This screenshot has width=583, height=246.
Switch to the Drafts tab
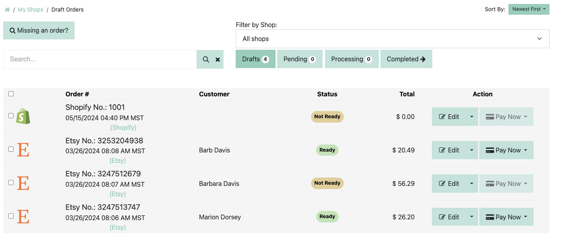coord(256,59)
